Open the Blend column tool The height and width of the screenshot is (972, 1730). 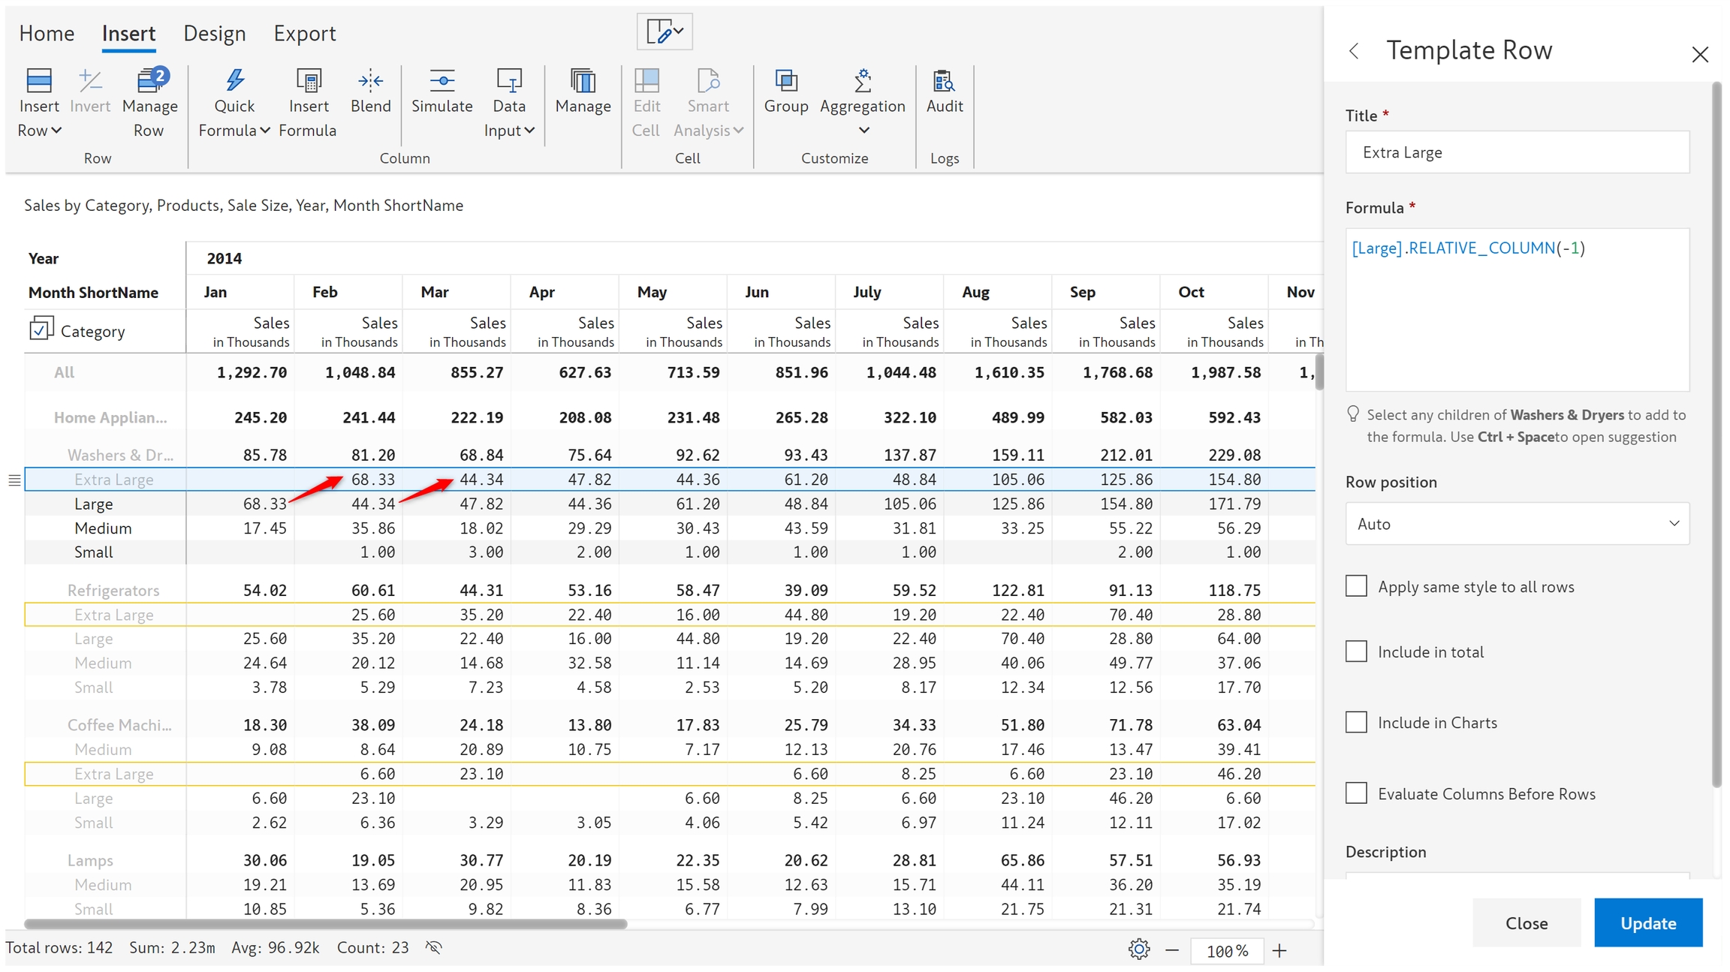point(370,81)
